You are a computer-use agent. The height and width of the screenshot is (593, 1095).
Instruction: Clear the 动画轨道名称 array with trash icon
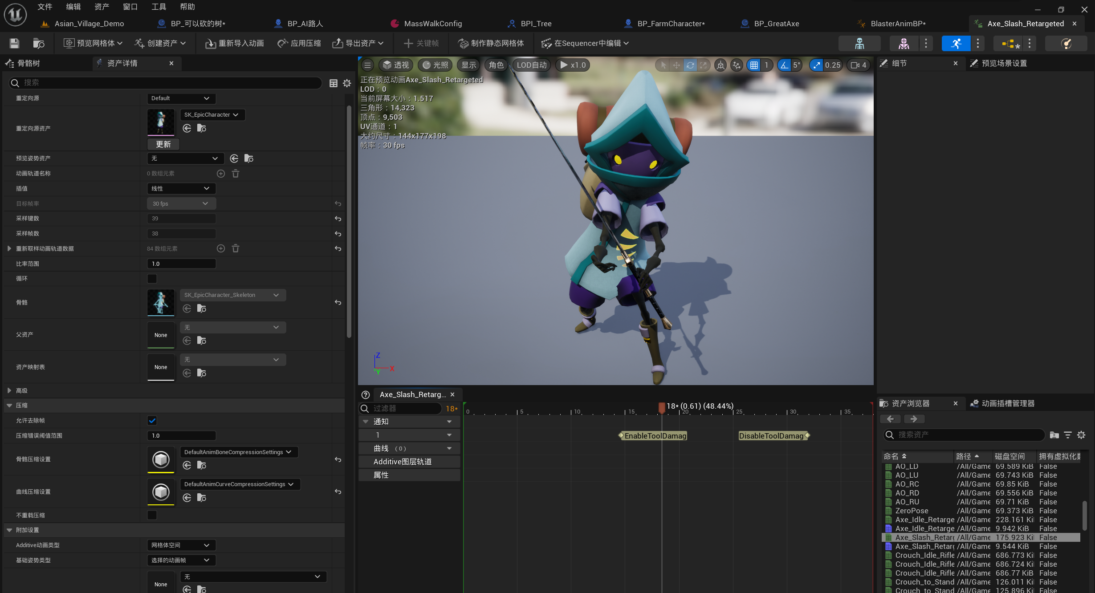click(236, 174)
